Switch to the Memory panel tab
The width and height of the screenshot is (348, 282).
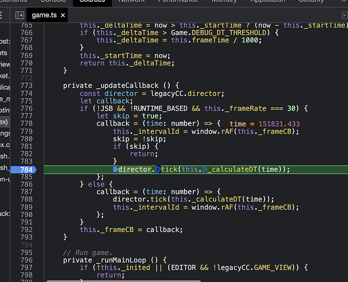(x=224, y=2)
